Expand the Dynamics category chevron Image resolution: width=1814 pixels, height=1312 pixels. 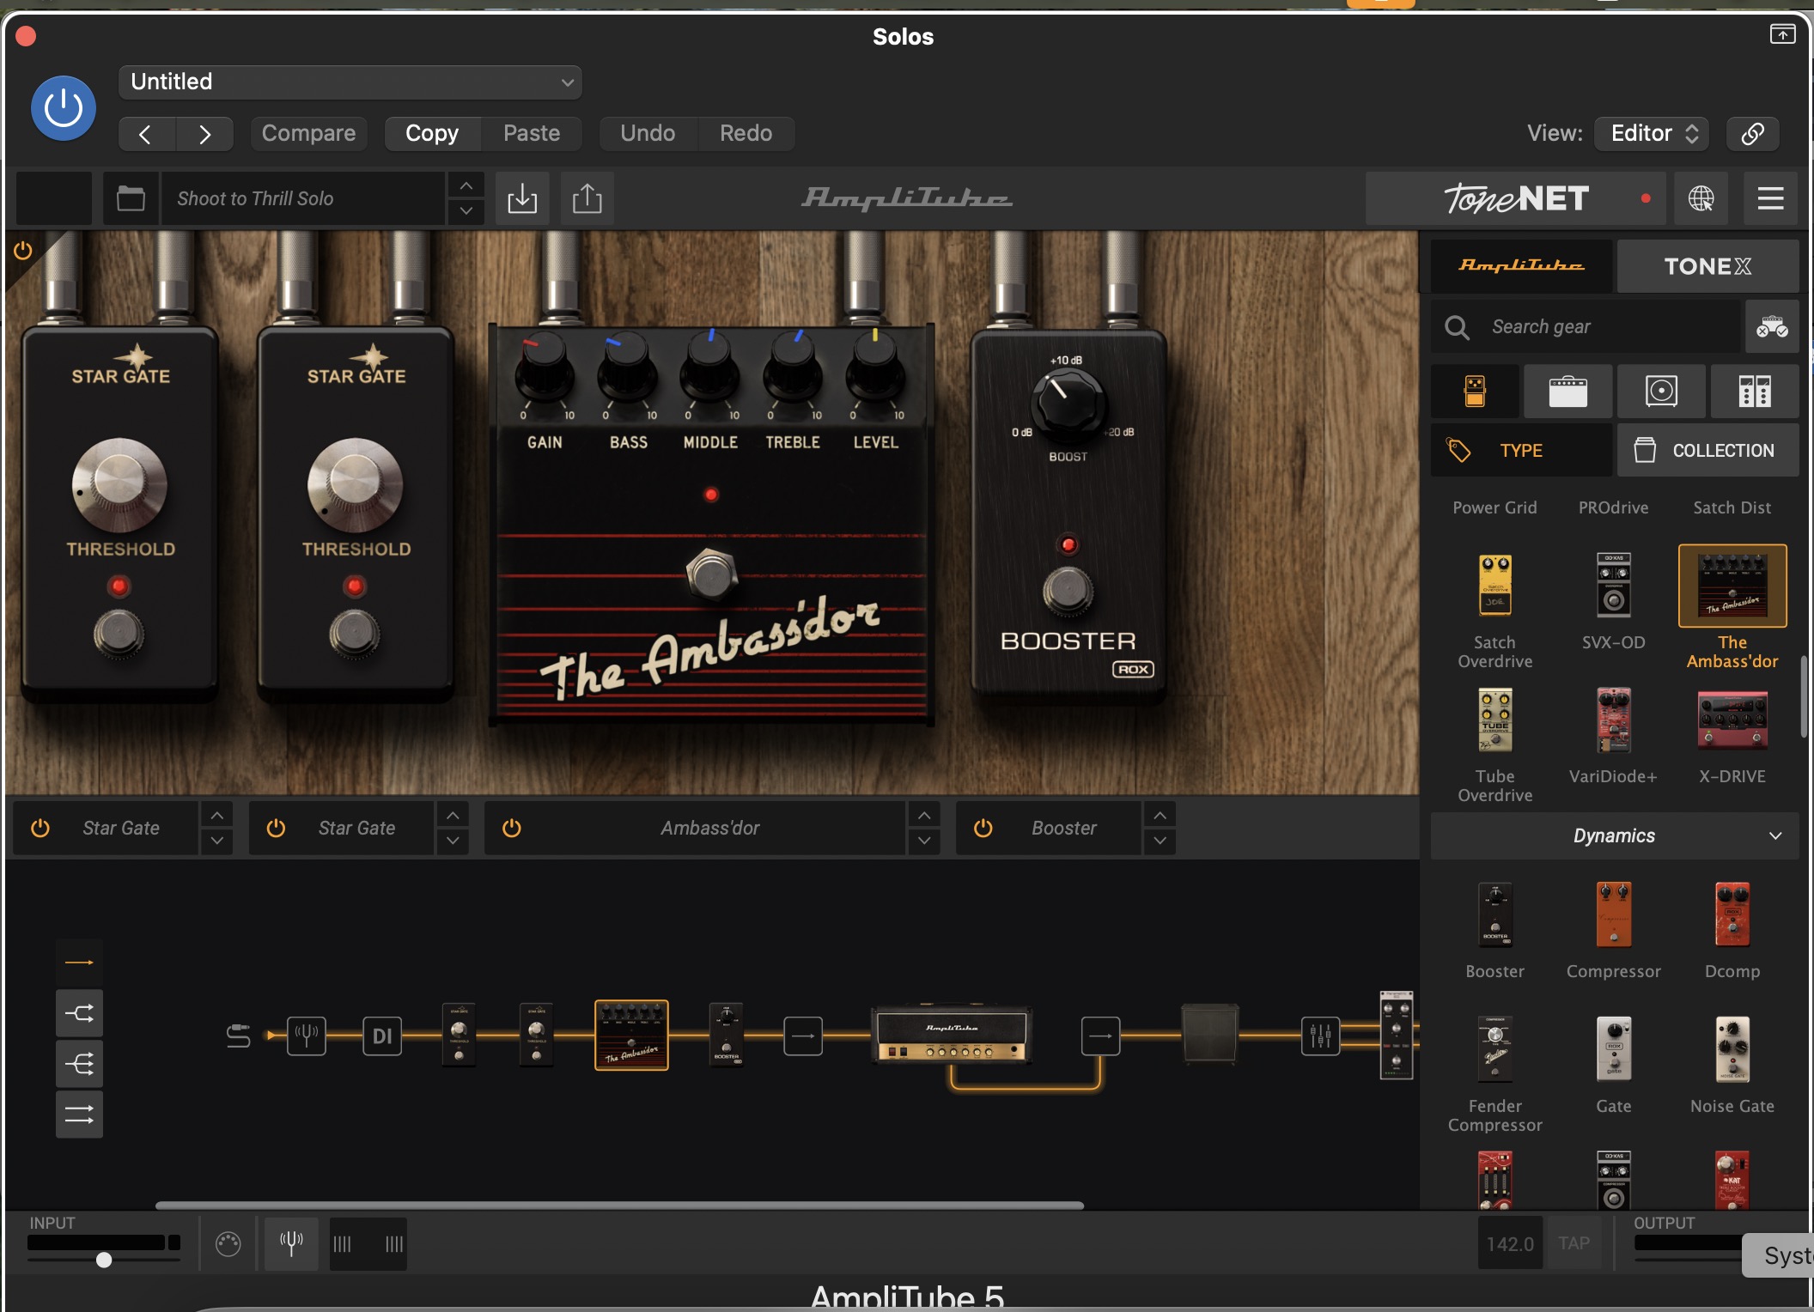[x=1775, y=836]
